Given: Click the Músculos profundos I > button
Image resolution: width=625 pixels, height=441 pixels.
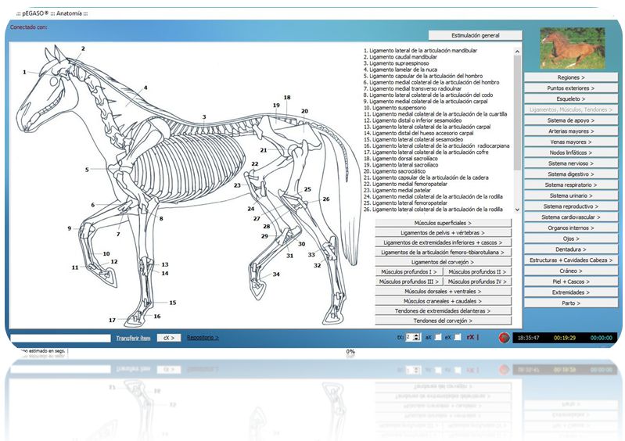Looking at the screenshot, I should click(409, 271).
